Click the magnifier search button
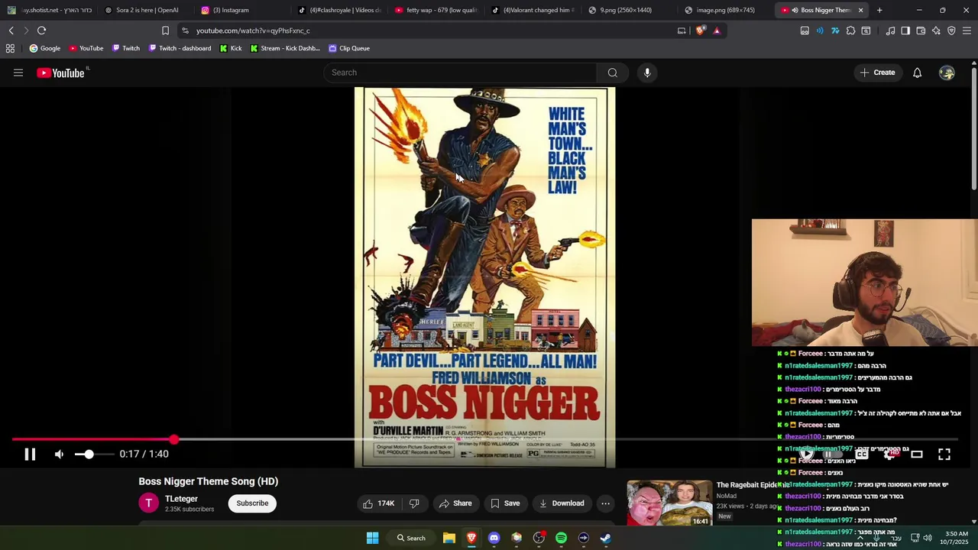Screen dimensions: 978x550 (x=613, y=73)
